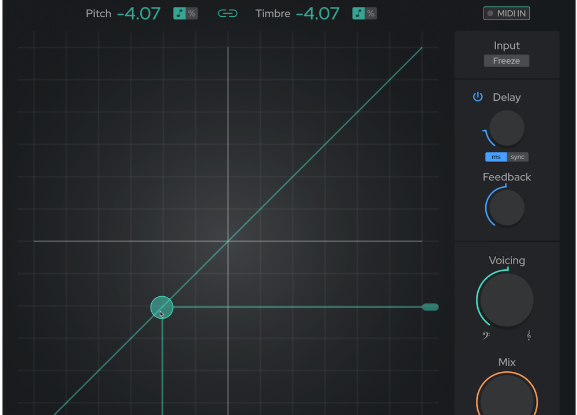
Task: Select the Voicing section header
Action: pos(507,261)
